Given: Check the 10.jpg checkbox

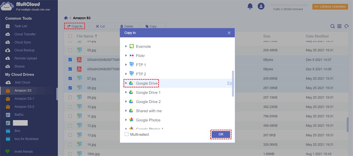Looking at the screenshot, I should click(x=70, y=107).
